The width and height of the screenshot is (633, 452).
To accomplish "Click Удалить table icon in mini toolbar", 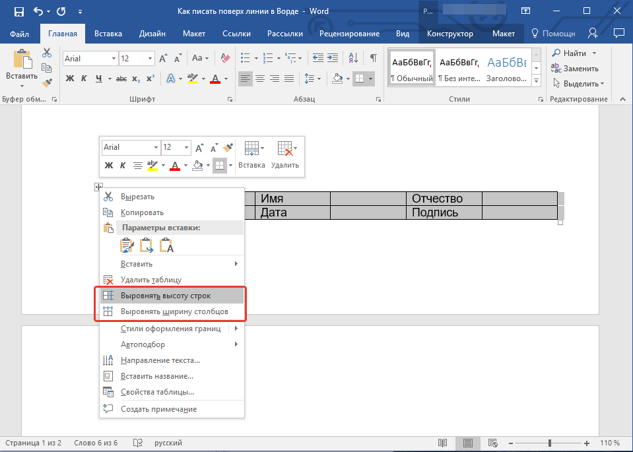I will click(284, 149).
